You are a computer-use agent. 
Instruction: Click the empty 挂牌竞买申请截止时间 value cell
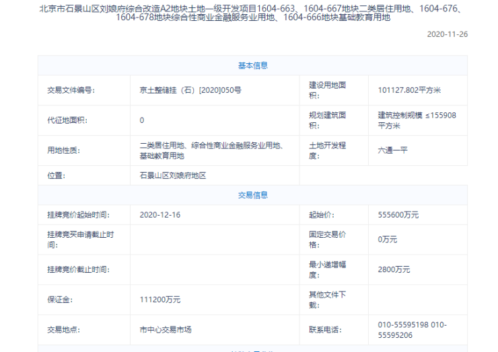(x=214, y=239)
